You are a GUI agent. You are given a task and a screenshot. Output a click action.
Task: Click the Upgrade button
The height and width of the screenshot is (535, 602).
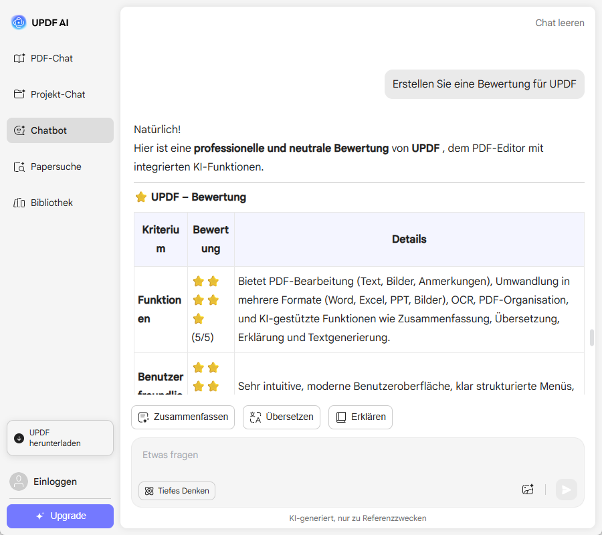(x=60, y=516)
